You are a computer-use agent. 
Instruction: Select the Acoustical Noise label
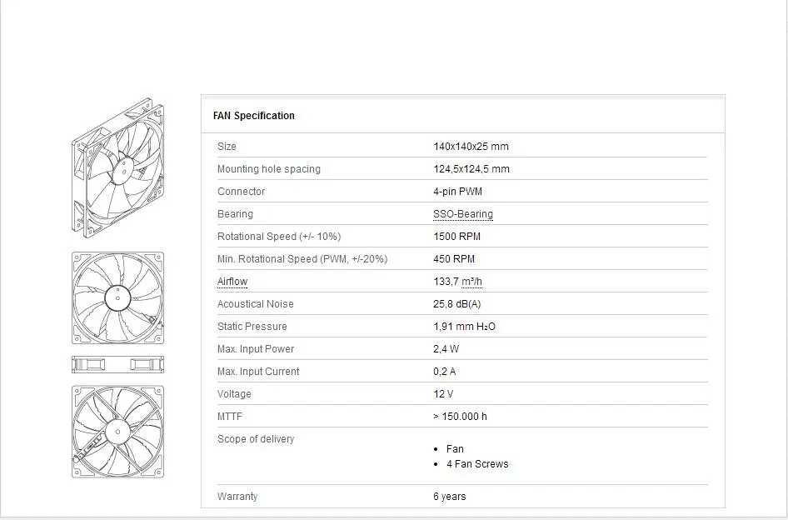255,304
